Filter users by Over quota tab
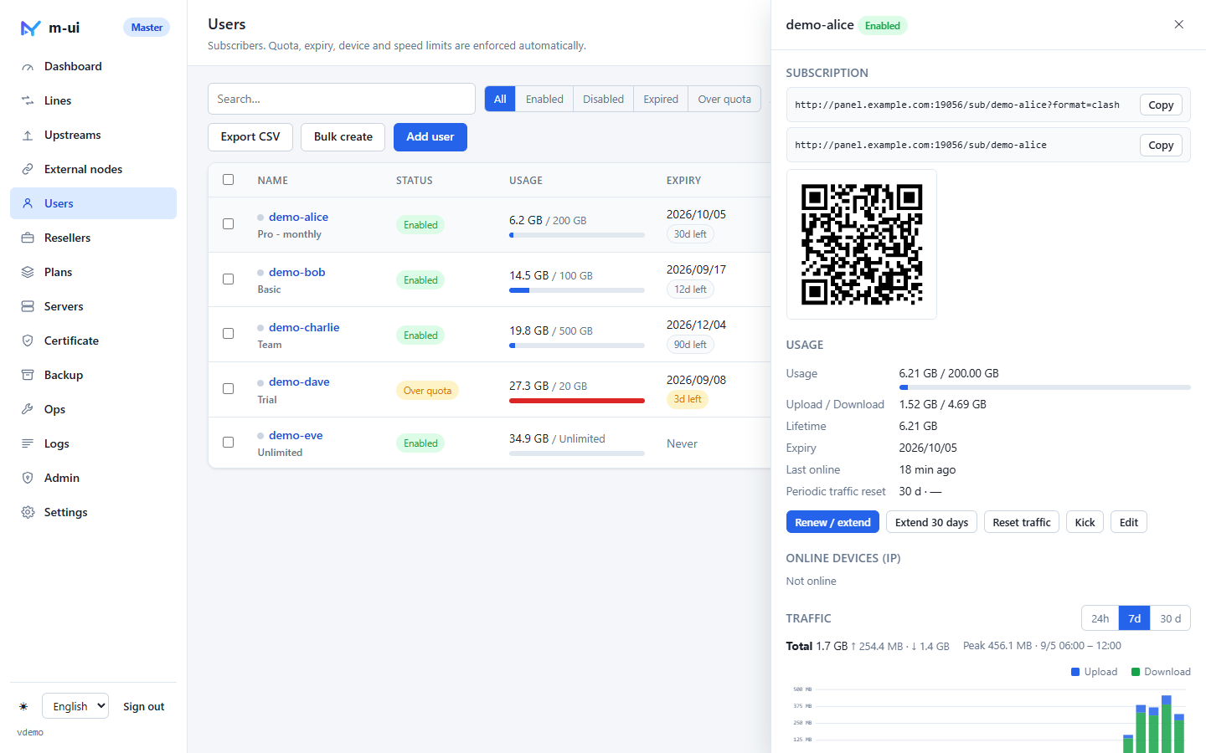This screenshot has width=1206, height=753. click(724, 99)
